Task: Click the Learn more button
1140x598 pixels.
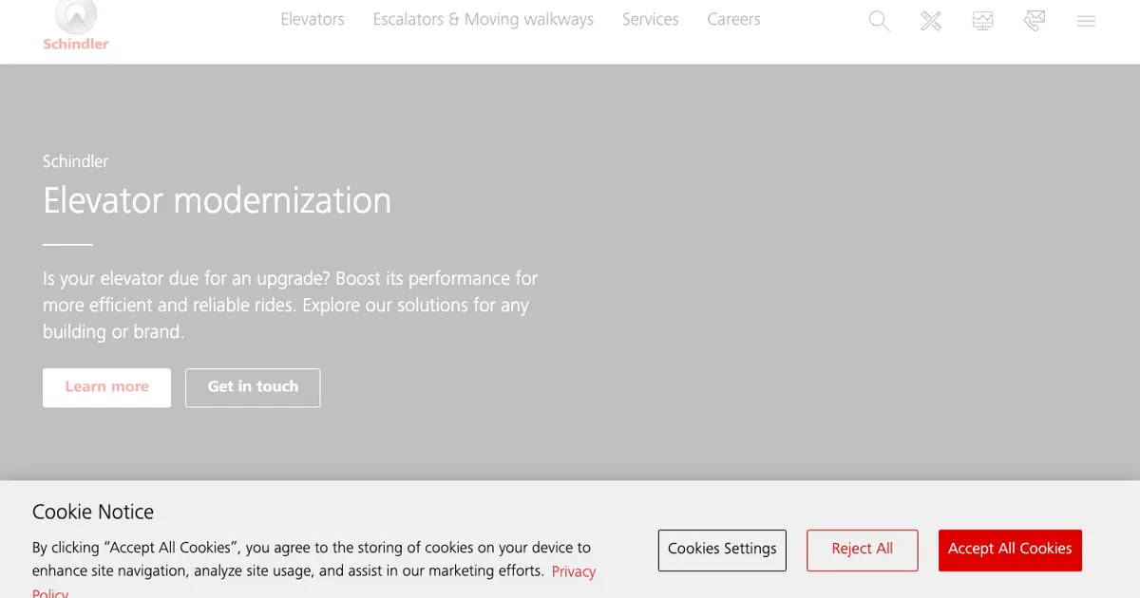Action: tap(106, 387)
